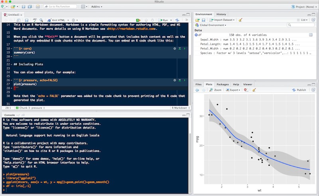The width and height of the screenshot is (319, 196).
Task: Switch to the Packages tab
Action: (x=223, y=85)
